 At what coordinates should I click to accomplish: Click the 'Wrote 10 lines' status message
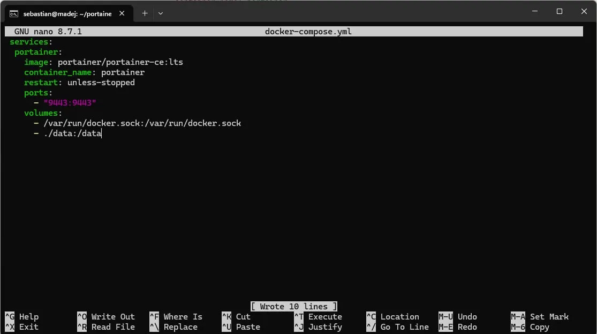coord(294,306)
